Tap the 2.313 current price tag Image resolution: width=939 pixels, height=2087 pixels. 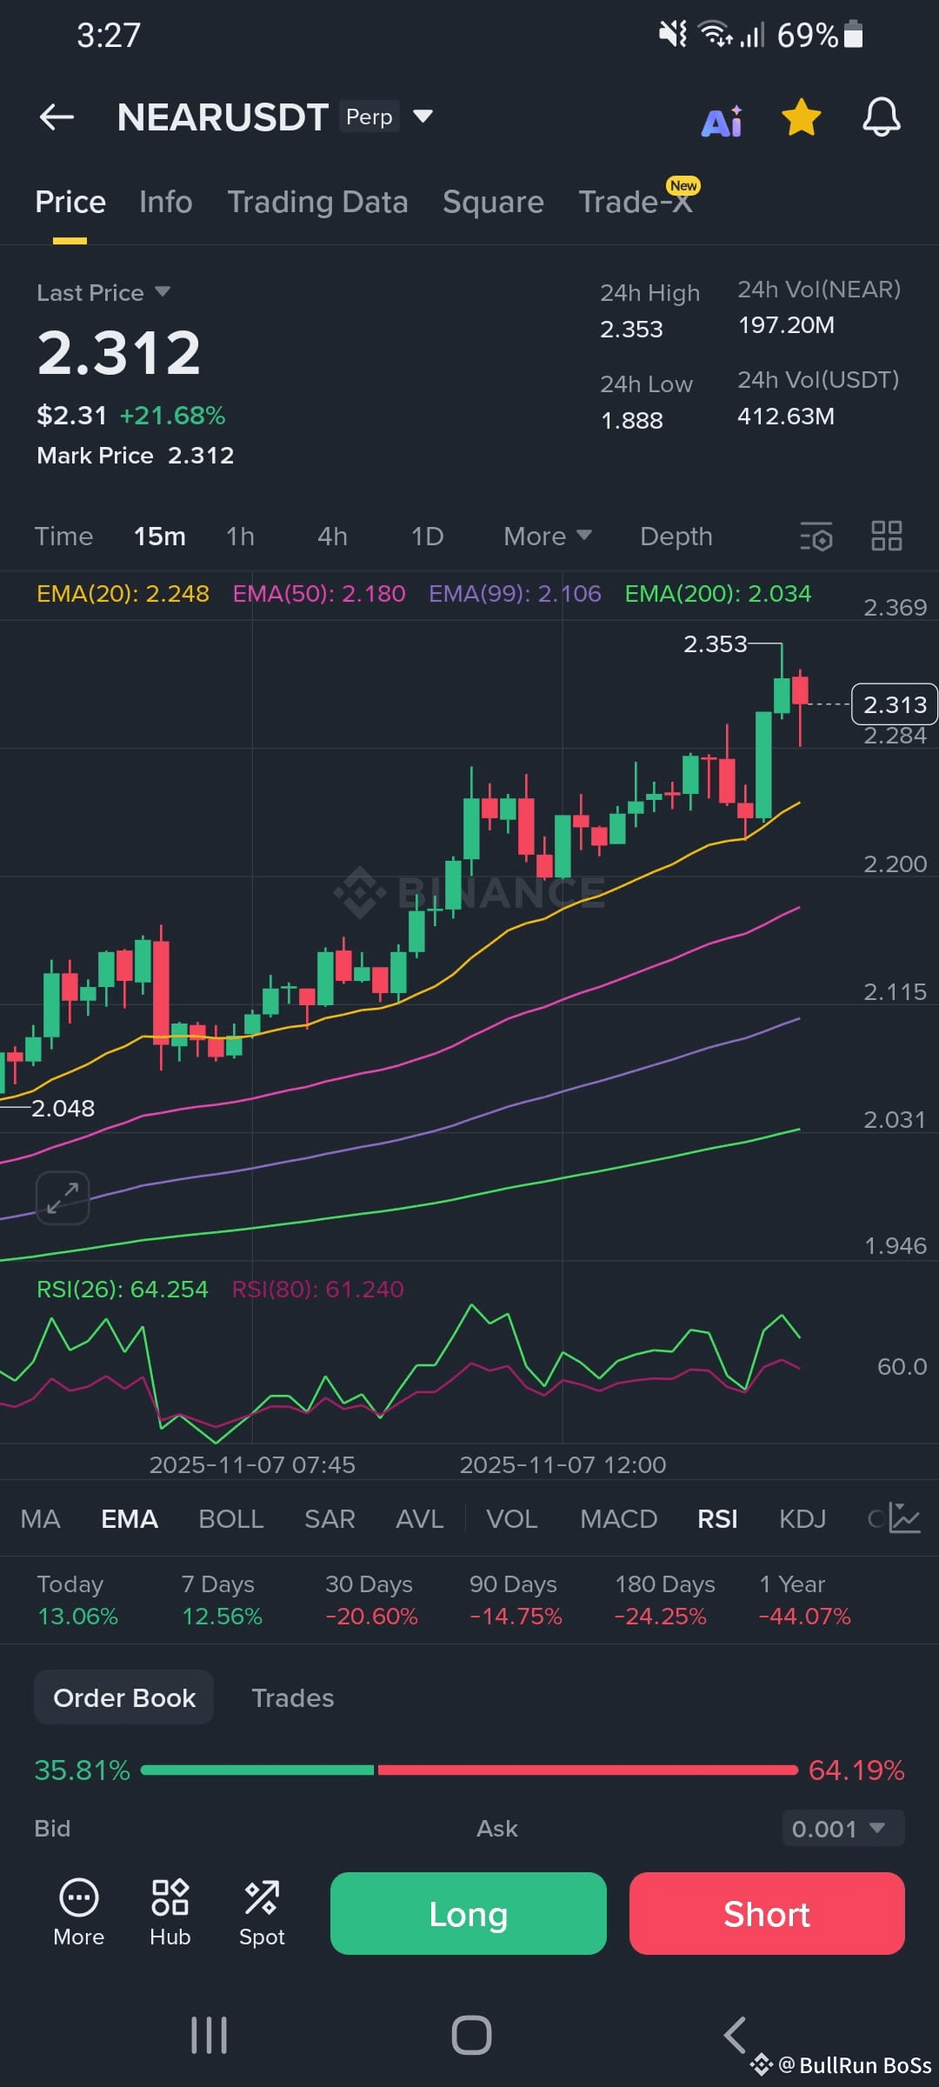click(x=895, y=704)
